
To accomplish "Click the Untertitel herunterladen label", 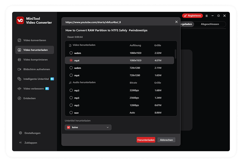I will pos(78,121).
